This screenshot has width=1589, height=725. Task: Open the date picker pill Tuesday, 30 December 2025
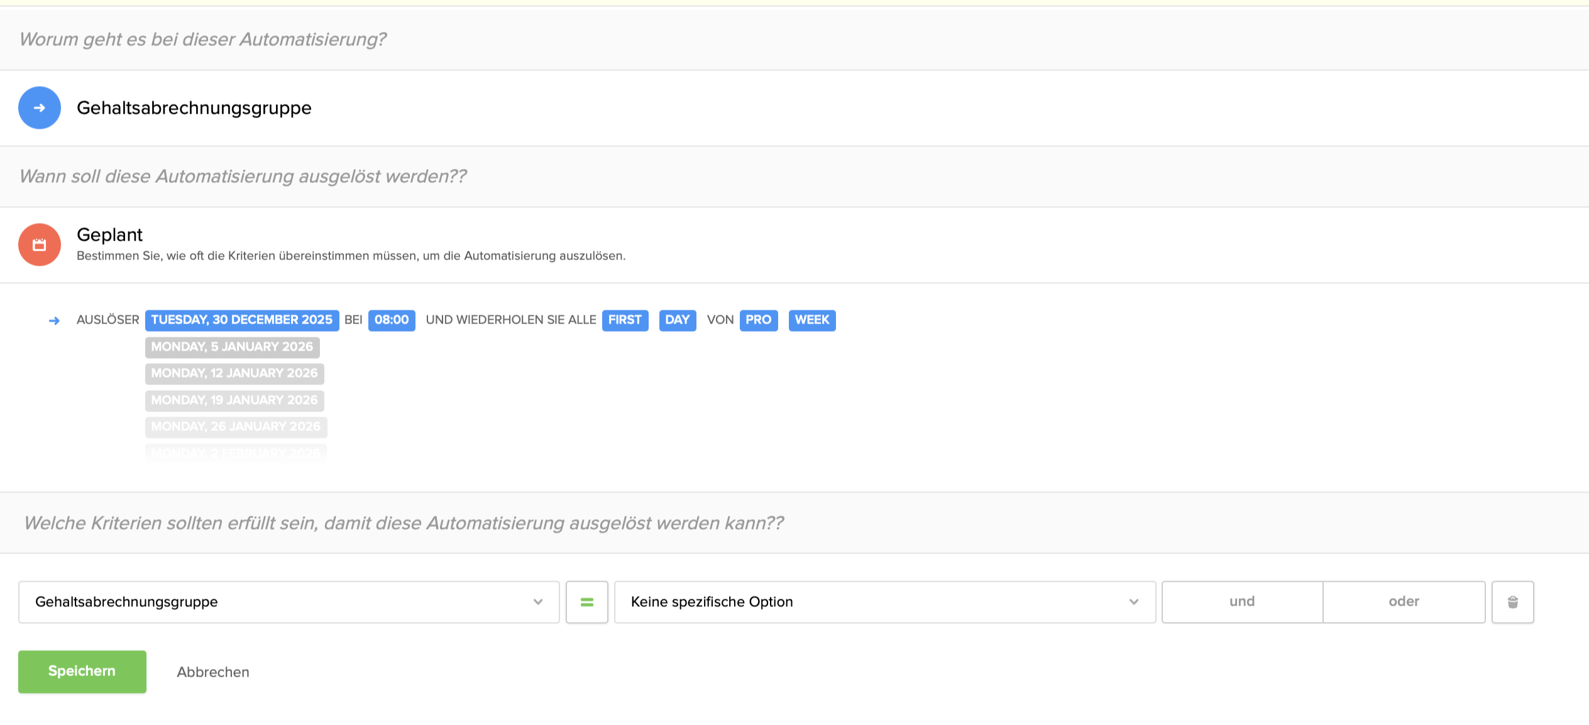click(x=241, y=320)
